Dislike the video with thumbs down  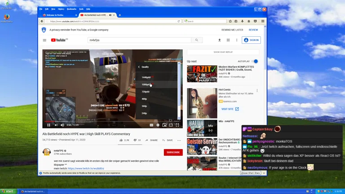[x=137, y=140]
